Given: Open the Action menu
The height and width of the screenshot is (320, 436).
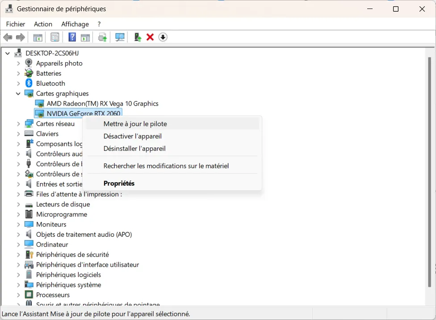Looking at the screenshot, I should [43, 24].
